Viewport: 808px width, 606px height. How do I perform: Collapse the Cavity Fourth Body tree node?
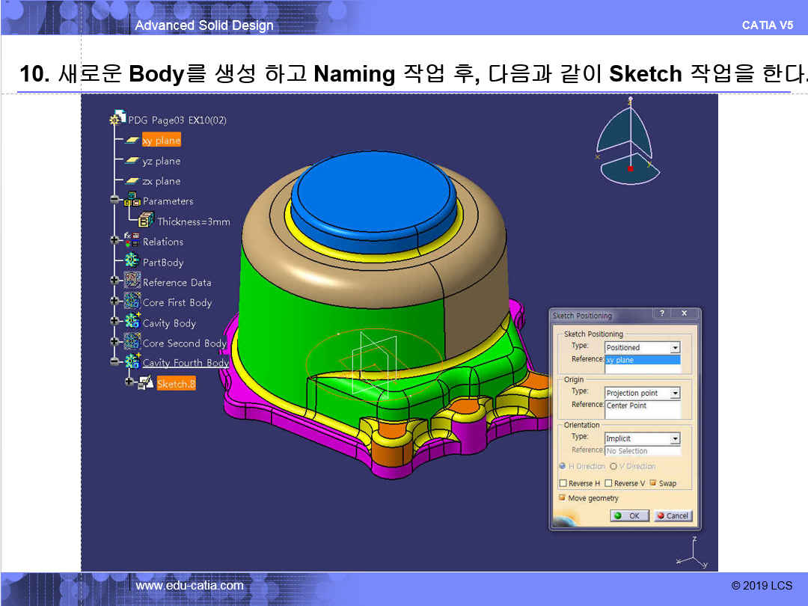[x=114, y=362]
